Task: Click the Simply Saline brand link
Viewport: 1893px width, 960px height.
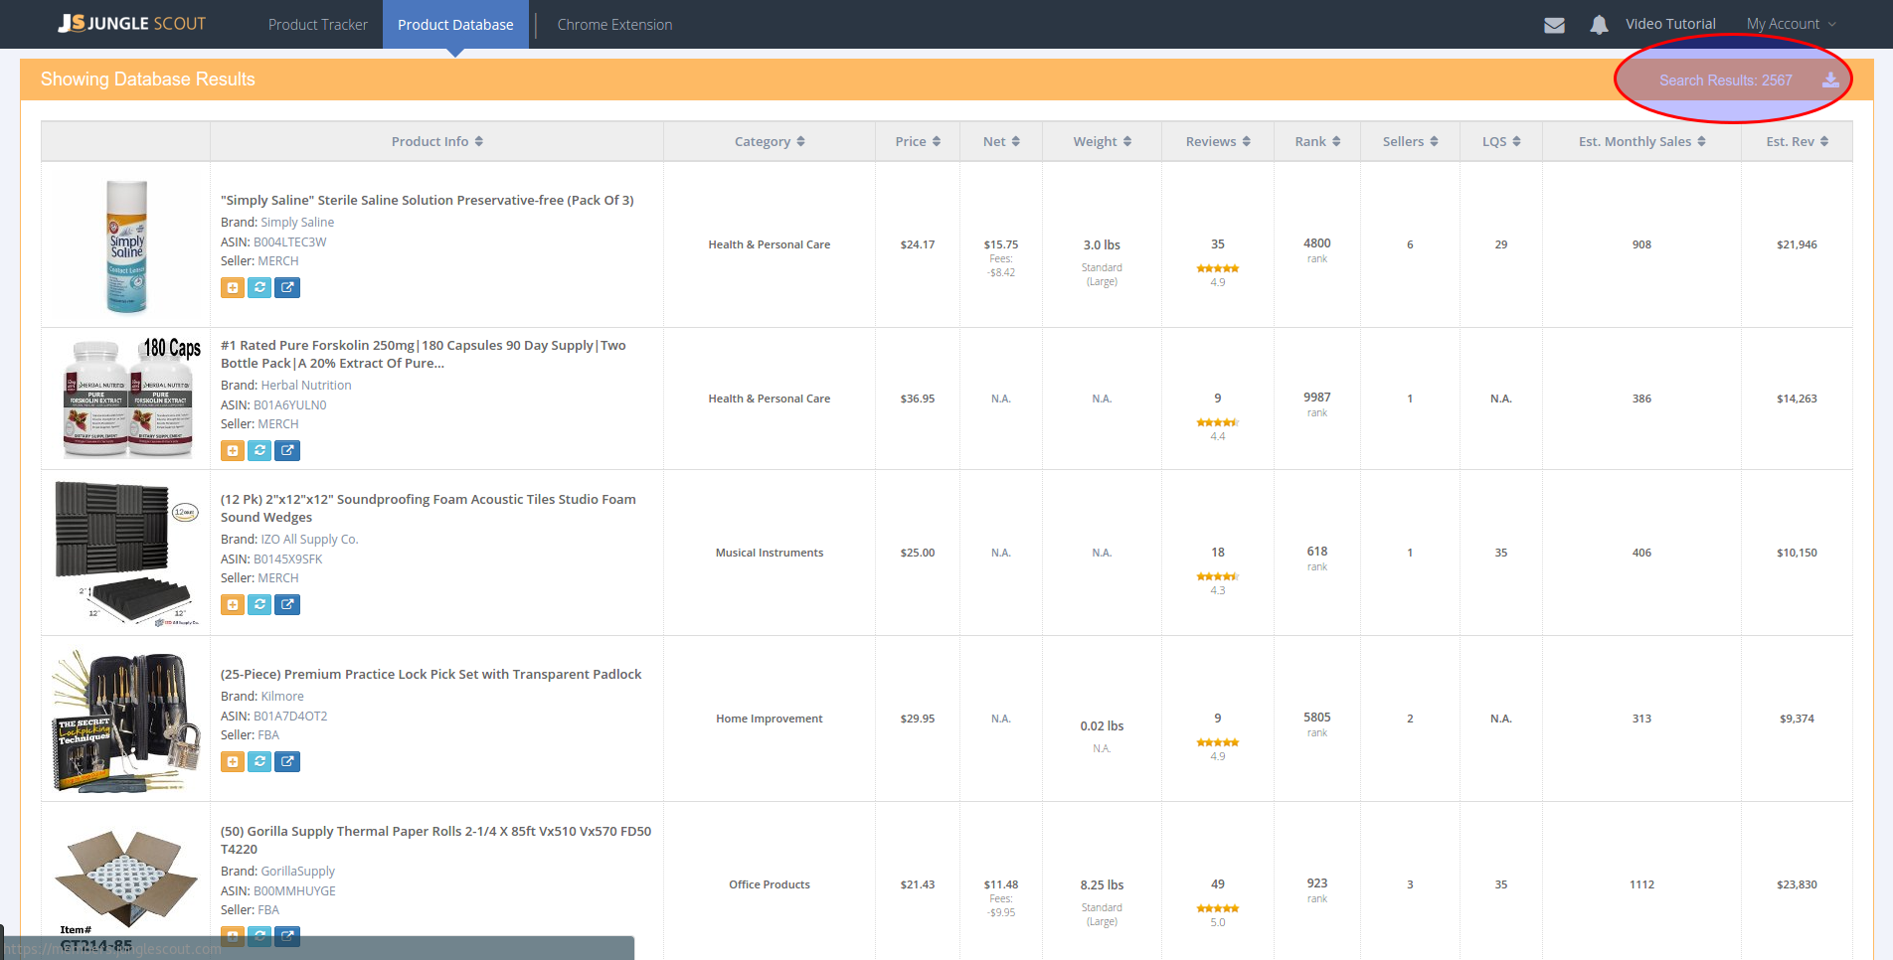Action: pos(297,223)
